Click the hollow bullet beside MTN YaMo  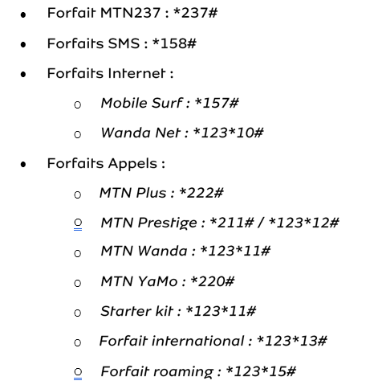point(78,283)
